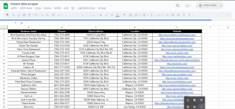Screen dimensions: 235x109
Task: Open the comment history icon
Action: tap(178, 6)
